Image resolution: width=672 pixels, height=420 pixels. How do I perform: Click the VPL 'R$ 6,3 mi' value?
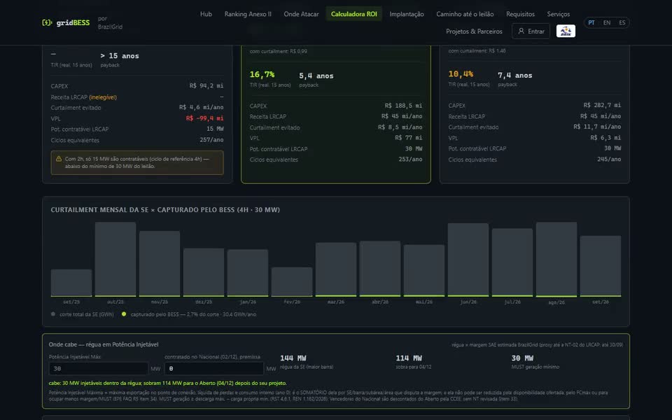pos(605,137)
